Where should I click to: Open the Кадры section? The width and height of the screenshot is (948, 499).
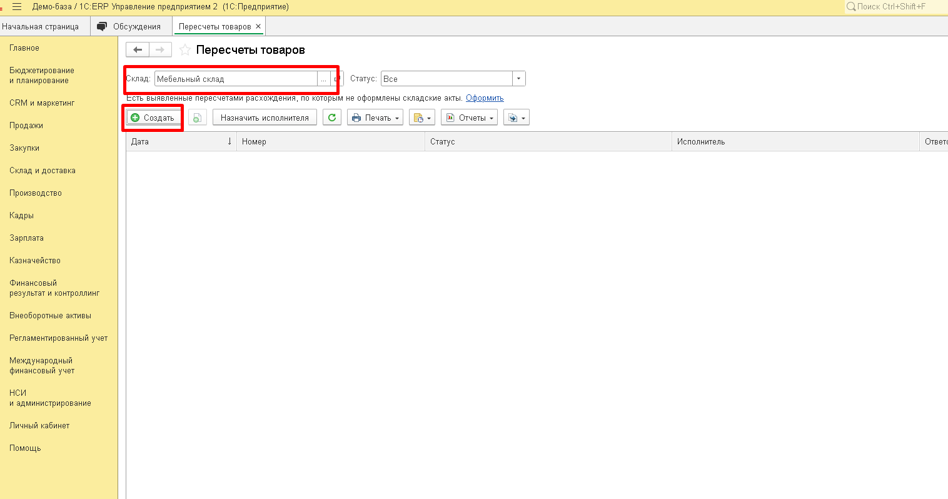click(x=22, y=216)
